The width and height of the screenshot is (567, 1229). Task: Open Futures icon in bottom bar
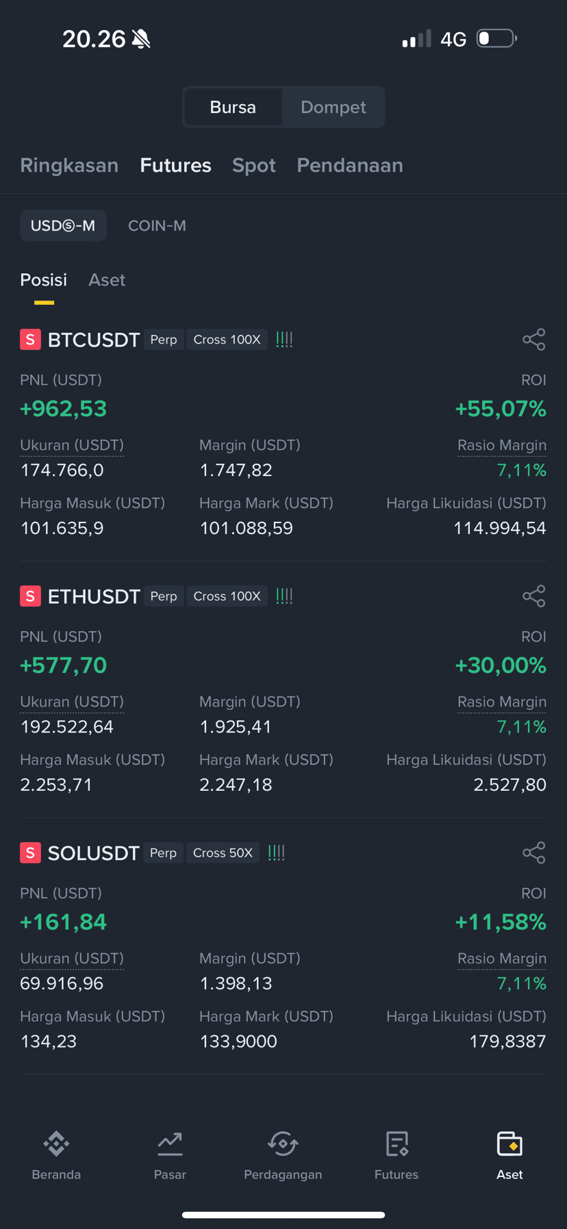point(396,1143)
